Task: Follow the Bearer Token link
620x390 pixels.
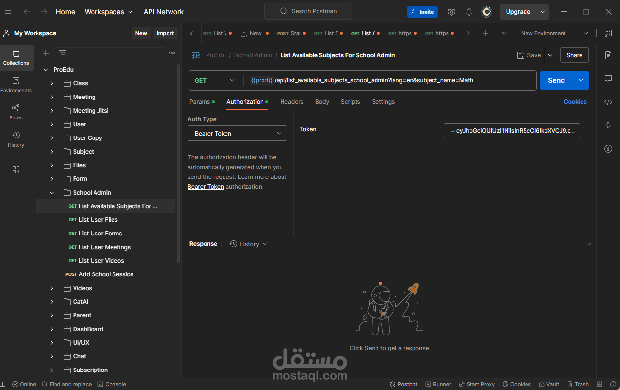Action: point(206,187)
